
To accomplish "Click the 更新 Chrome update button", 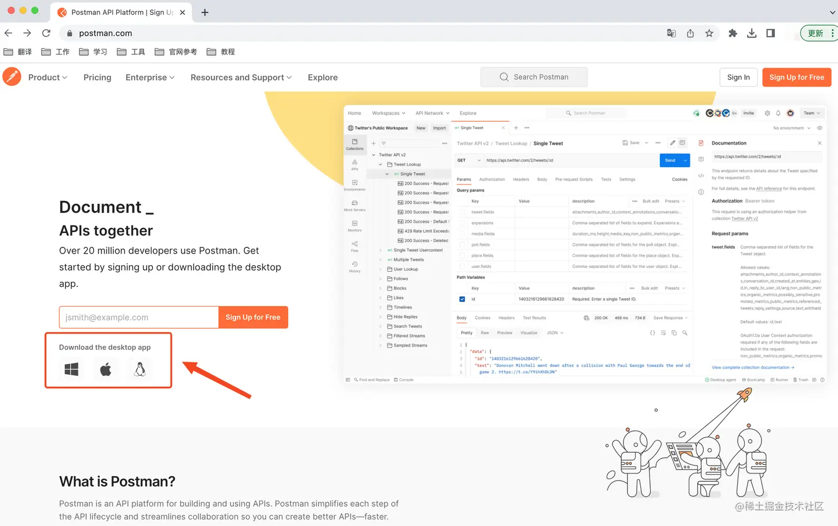I will 818,33.
